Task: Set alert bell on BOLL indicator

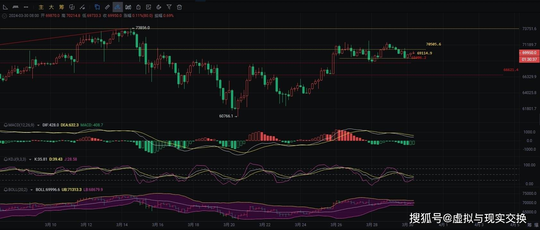Action: (6, 190)
